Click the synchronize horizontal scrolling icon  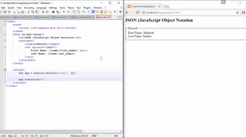pyautogui.click(x=78, y=12)
